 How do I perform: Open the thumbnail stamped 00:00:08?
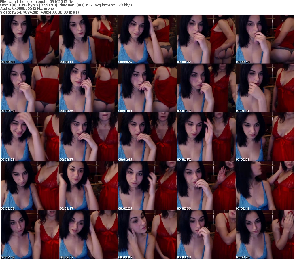30,39
